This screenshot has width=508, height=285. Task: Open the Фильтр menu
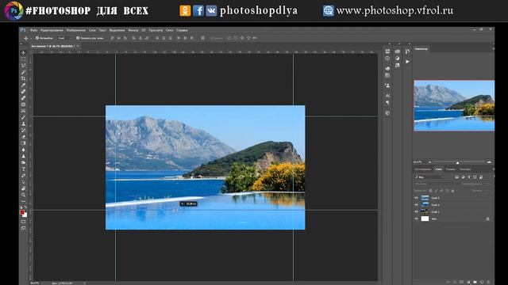click(133, 30)
